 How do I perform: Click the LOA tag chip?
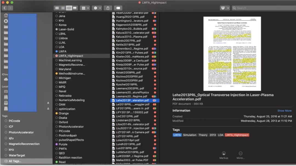click(220, 135)
